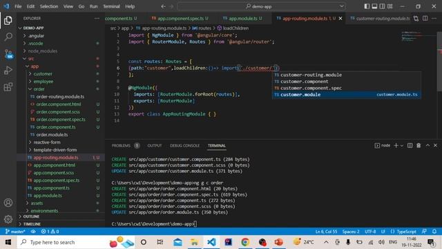The width and height of the screenshot is (442, 249).
Task: Add a new terminal with plus icon
Action: tap(396, 145)
